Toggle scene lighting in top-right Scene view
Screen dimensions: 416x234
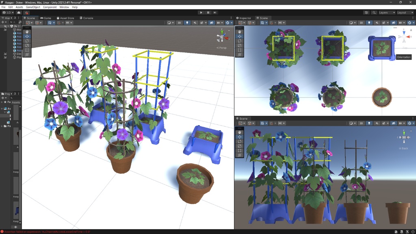(369, 23)
